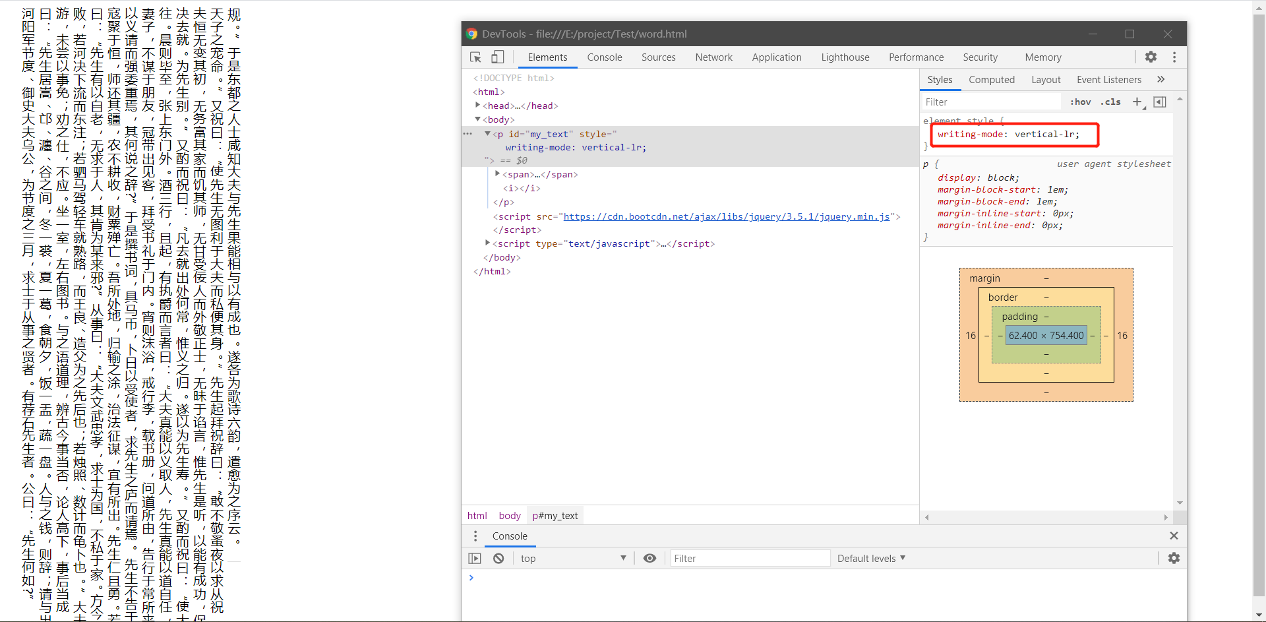Open the Application tab
This screenshot has height=622, width=1266.
[777, 57]
